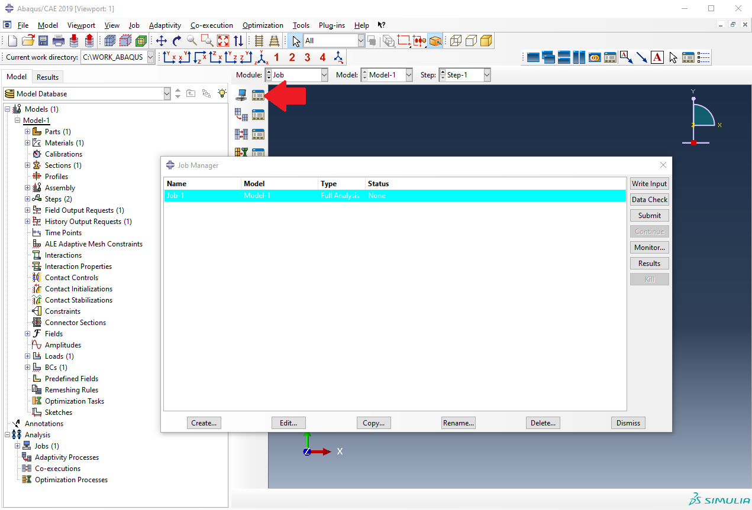Collapse the Model-1 tree node
752x510 pixels.
pos(17,121)
